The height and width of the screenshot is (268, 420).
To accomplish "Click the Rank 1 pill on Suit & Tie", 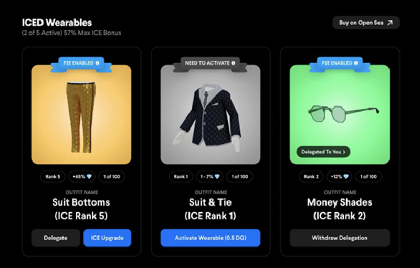I will [x=181, y=177].
